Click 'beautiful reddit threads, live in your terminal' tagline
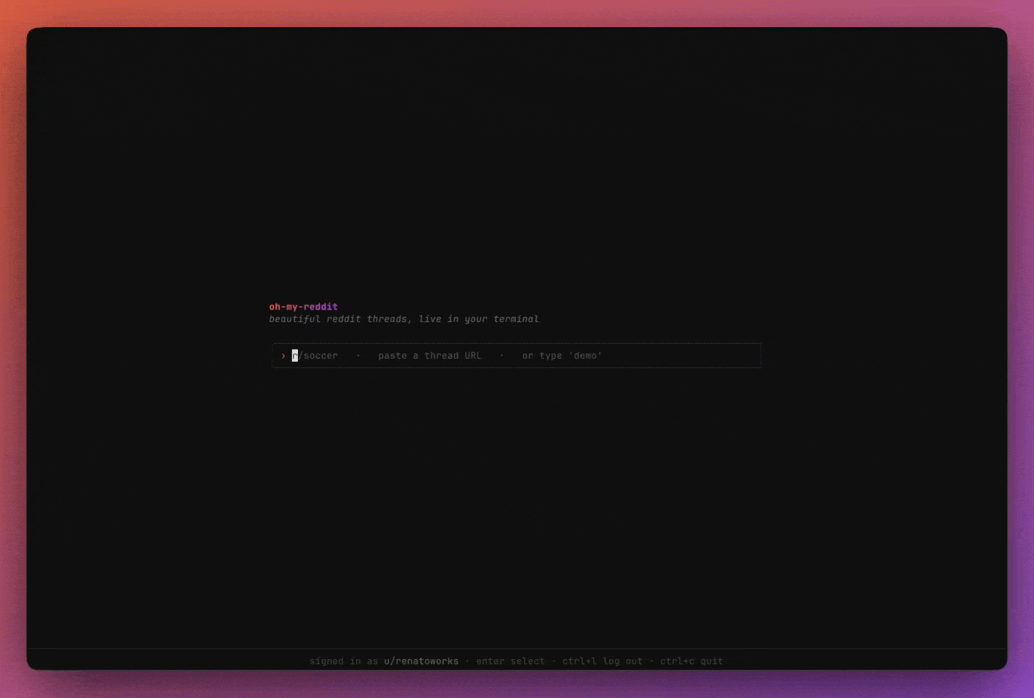This screenshot has height=698, width=1034. click(404, 319)
